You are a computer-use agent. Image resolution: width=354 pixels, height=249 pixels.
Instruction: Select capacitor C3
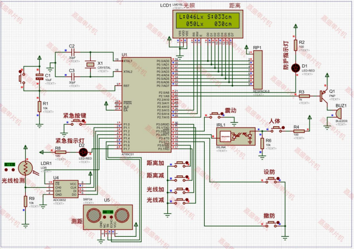pos(72,77)
